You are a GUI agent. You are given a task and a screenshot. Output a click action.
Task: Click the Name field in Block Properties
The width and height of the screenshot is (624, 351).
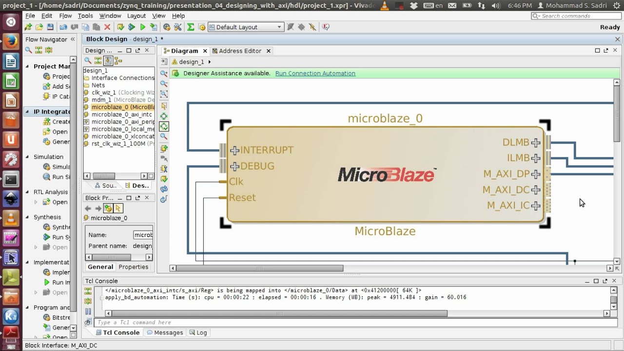point(143,235)
